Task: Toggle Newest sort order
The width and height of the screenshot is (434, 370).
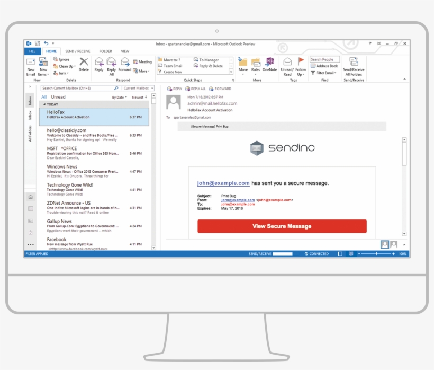Action: tap(140, 98)
